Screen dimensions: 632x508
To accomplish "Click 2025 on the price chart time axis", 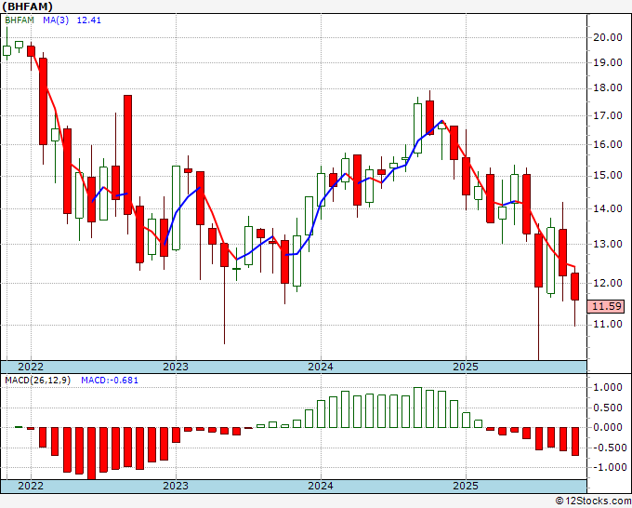I will pyautogui.click(x=466, y=367).
